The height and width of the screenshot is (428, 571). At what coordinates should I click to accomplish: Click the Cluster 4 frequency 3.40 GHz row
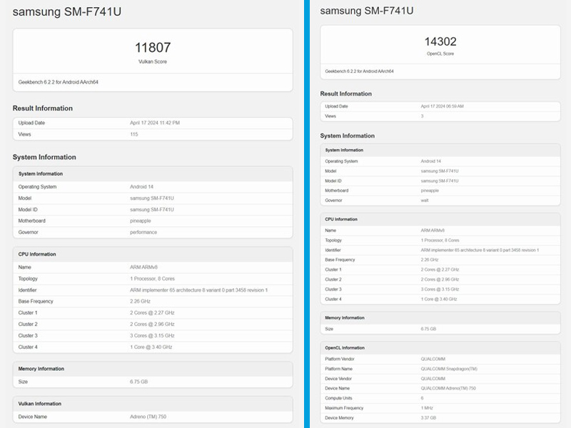pyautogui.click(x=151, y=346)
